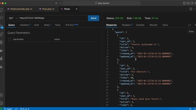This screenshot has height=110, width=196.
Task: Close the Posts tab
Action: point(77,9)
